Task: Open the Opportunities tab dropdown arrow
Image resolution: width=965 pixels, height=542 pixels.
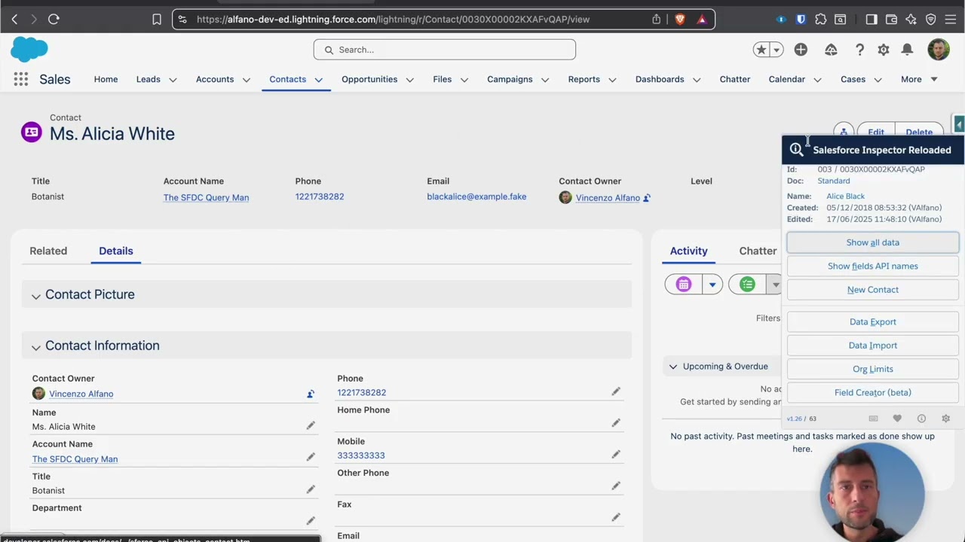Action: tap(410, 80)
